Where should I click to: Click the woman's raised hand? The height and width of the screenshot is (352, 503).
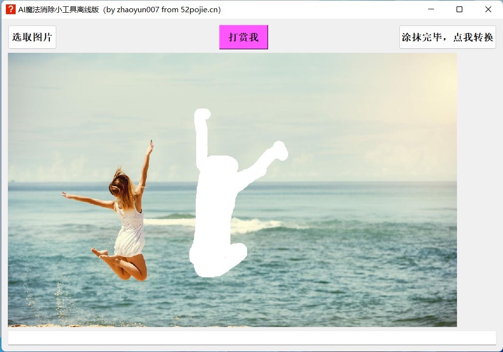pos(150,148)
